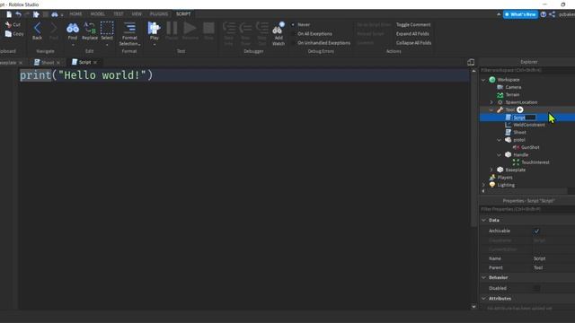Viewport: 575px width, 323px height.
Task: Toggle the Archivable checkbox
Action: click(x=536, y=231)
